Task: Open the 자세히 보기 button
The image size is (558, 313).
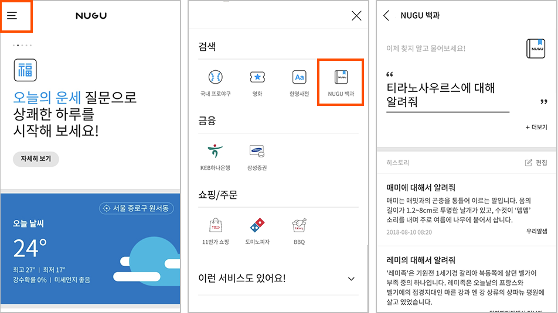Action: [36, 159]
